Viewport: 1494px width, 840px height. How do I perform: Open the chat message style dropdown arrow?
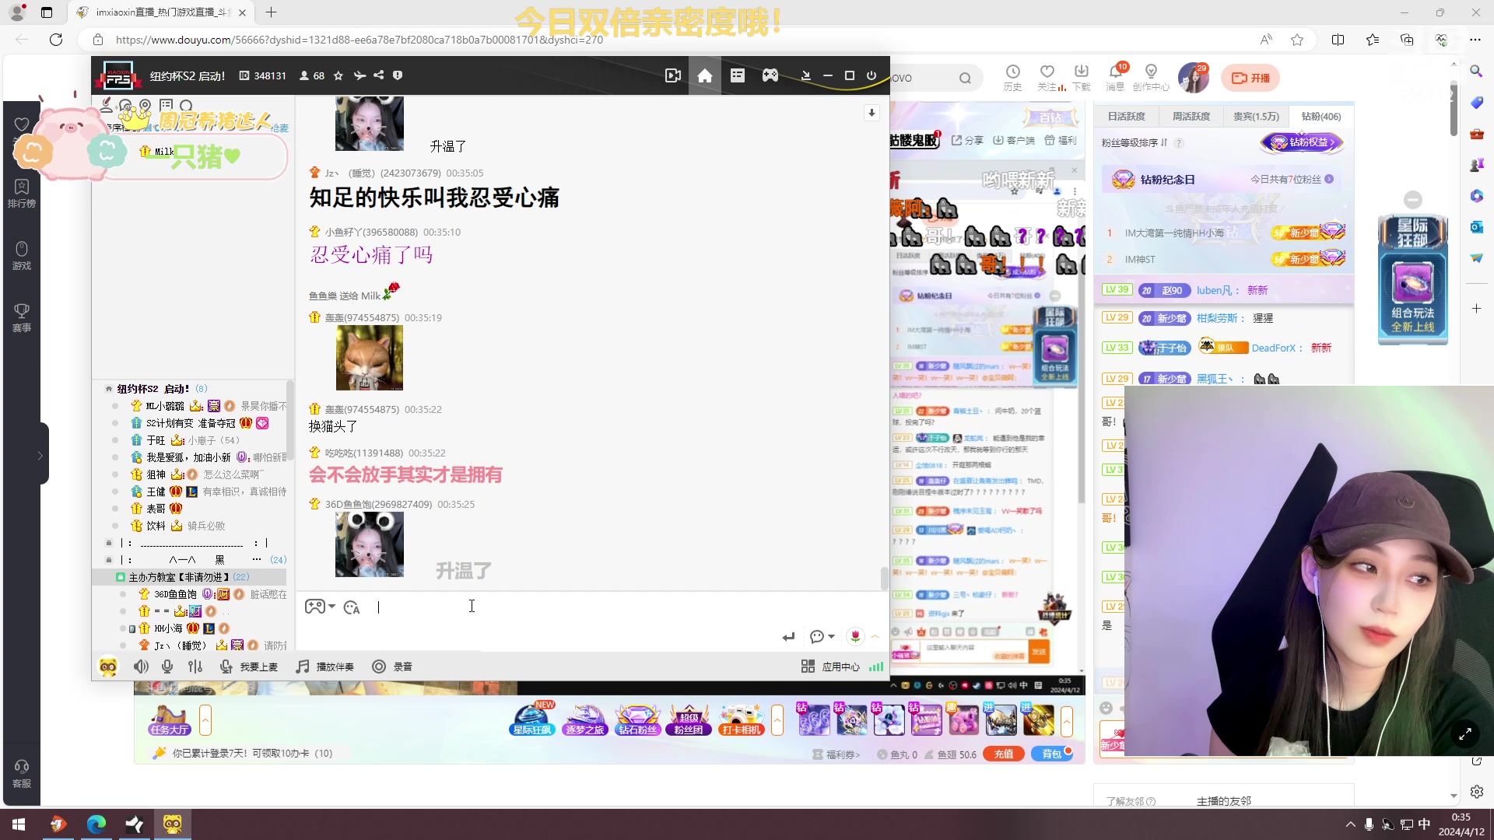[x=829, y=637]
